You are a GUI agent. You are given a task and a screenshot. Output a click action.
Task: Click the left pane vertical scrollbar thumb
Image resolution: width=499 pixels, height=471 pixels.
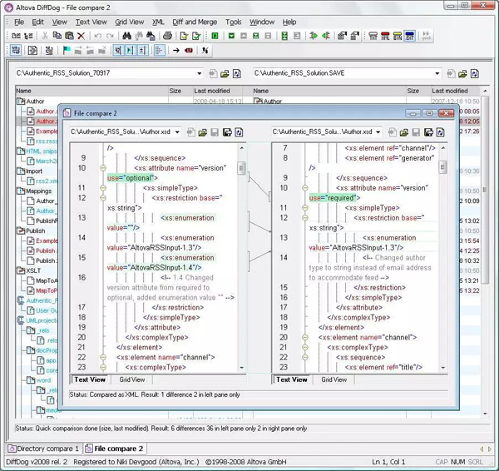pos(241,168)
